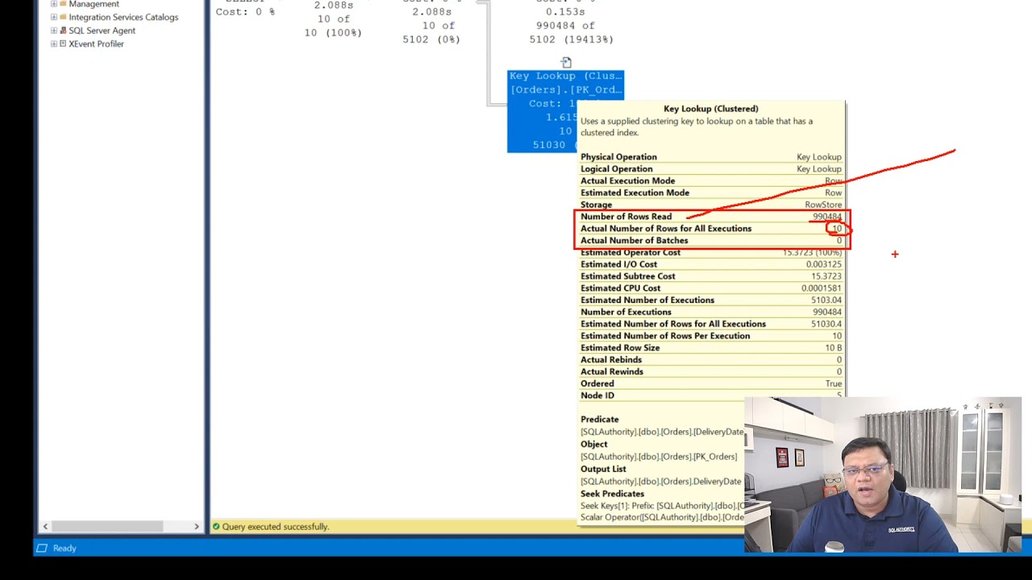Click the 'Estimated Operator Cost' row
1032x580 pixels.
point(711,253)
